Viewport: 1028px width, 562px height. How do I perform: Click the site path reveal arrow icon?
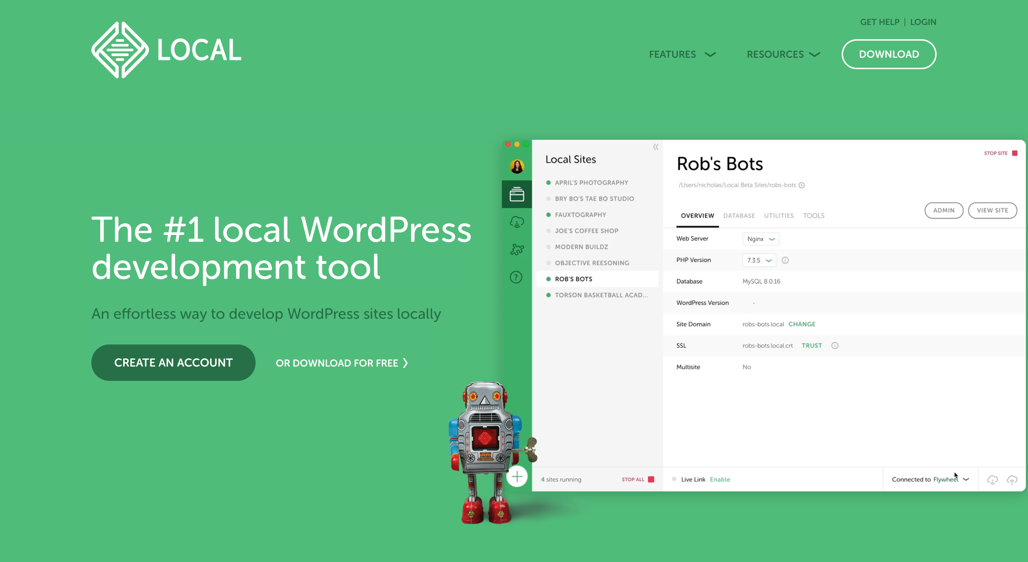[x=801, y=185]
